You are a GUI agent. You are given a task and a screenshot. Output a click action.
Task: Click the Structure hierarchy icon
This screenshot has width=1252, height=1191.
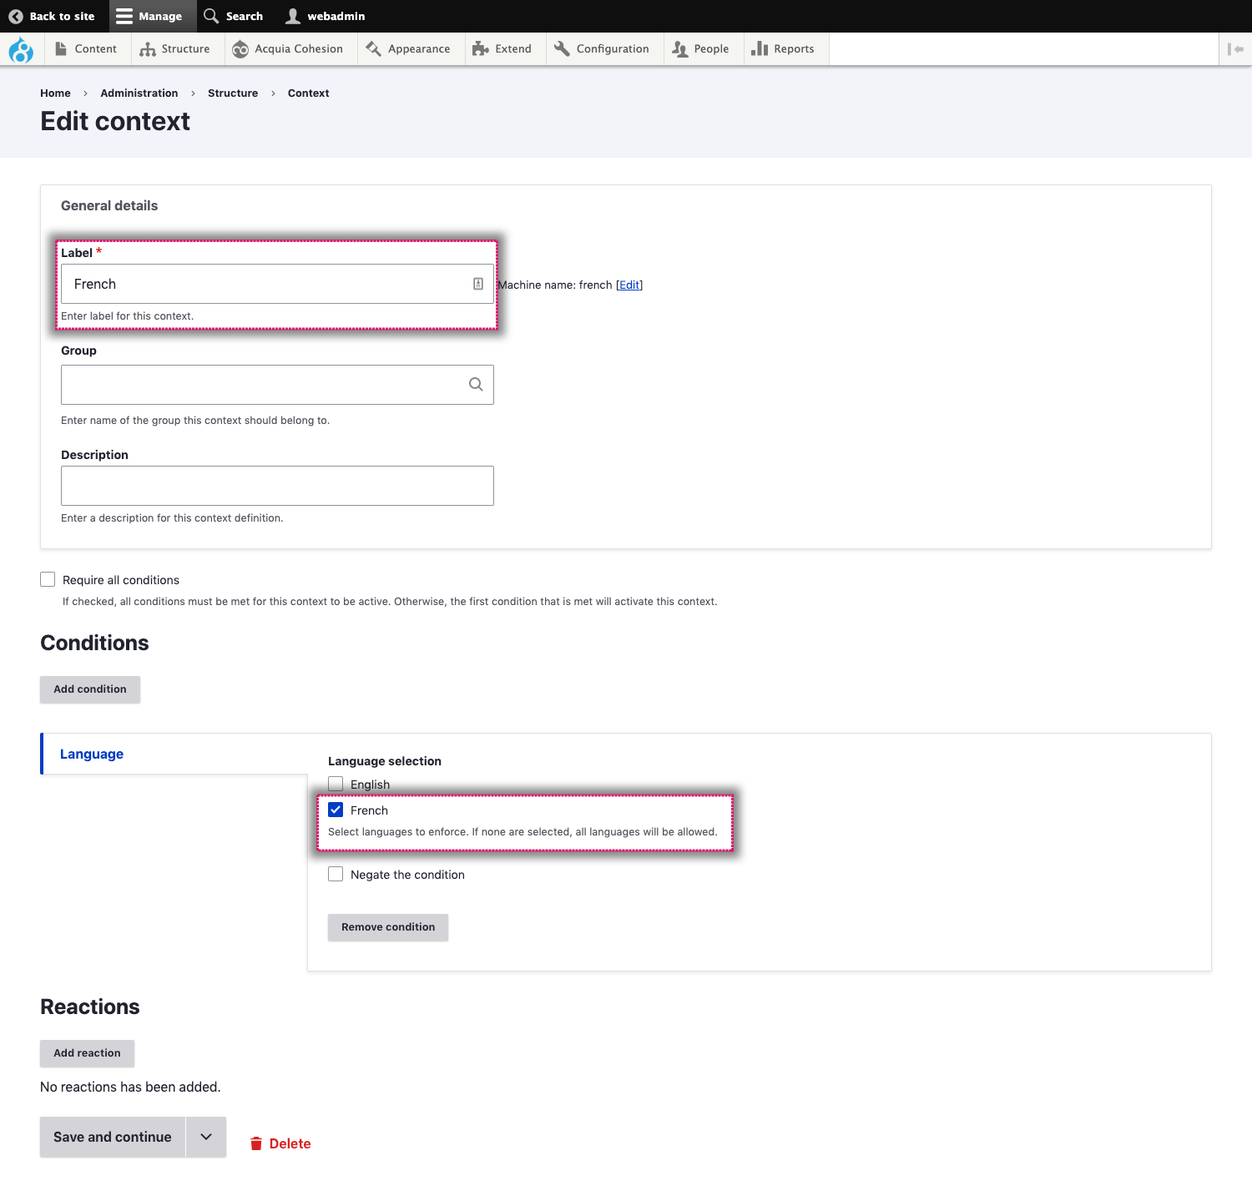(x=148, y=49)
